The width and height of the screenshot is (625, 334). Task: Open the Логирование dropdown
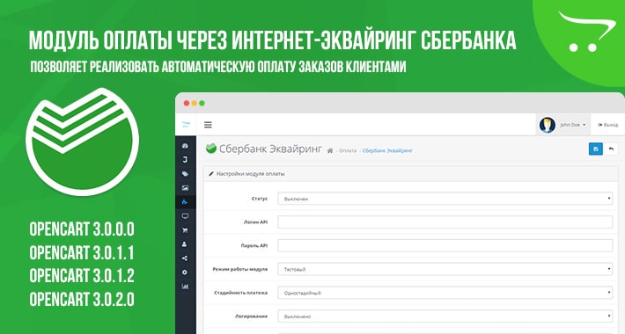(x=445, y=316)
